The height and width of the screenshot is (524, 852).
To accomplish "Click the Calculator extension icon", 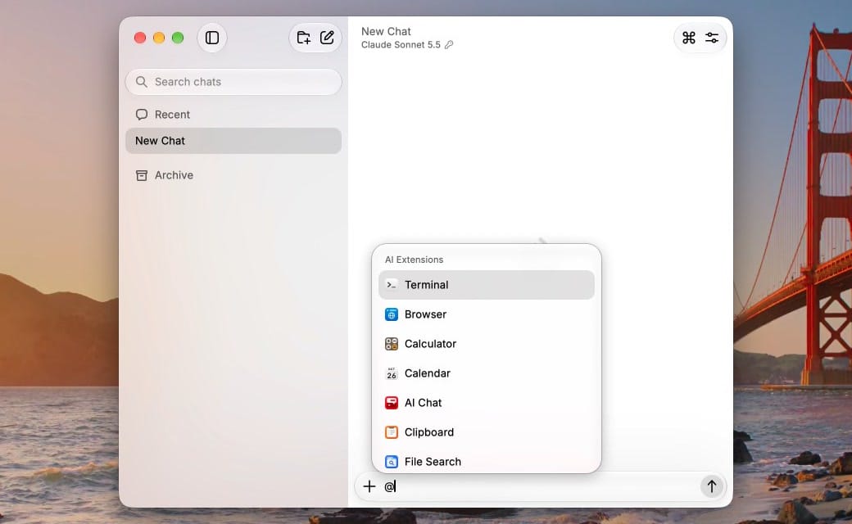I will click(392, 344).
